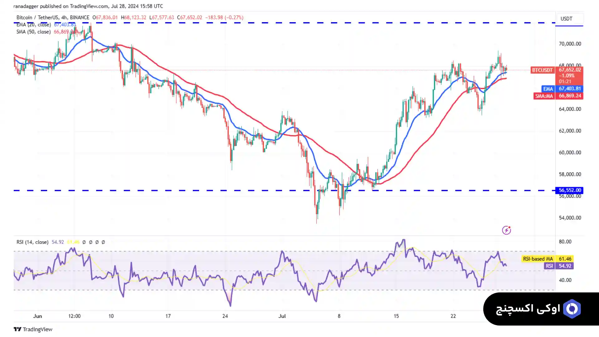Screen dimensions: 599x337
Task: Click the Jun date on time axis
Action: click(37, 316)
